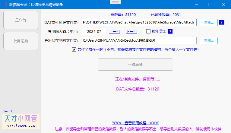
Task: Enable the 按年导出 checkbox
Action: (x=148, y=31)
